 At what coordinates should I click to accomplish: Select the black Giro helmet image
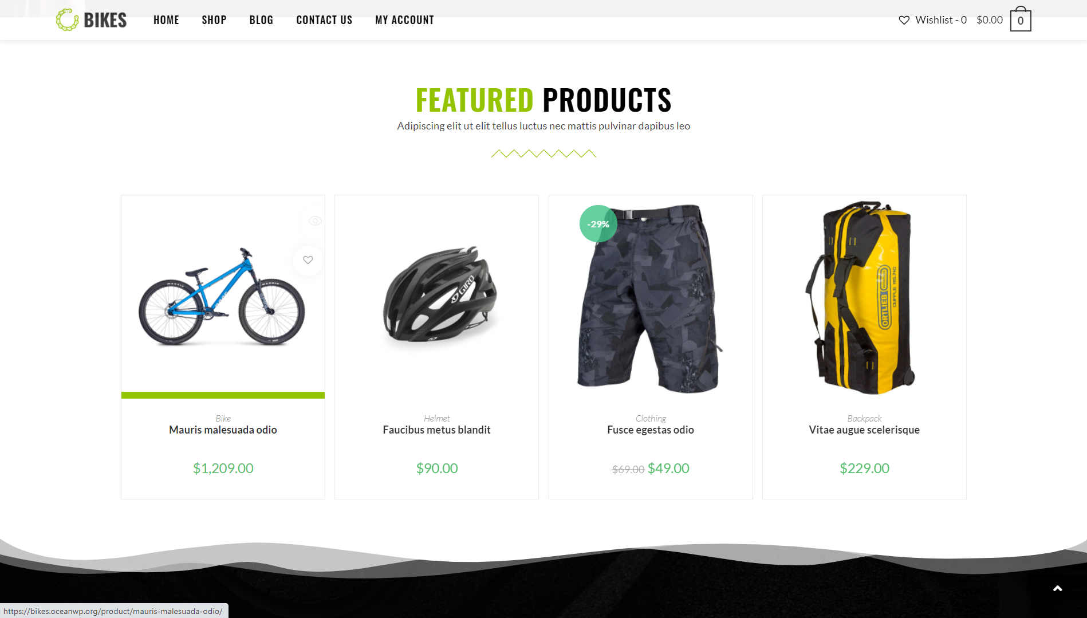440,294
